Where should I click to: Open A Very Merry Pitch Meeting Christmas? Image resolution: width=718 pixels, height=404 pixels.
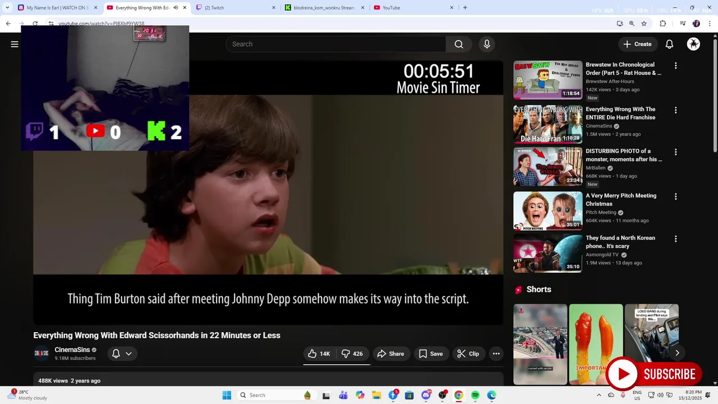(x=548, y=211)
